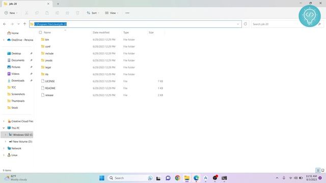Sort by Date modified column header
This screenshot has width=326, height=183.
[101, 33]
